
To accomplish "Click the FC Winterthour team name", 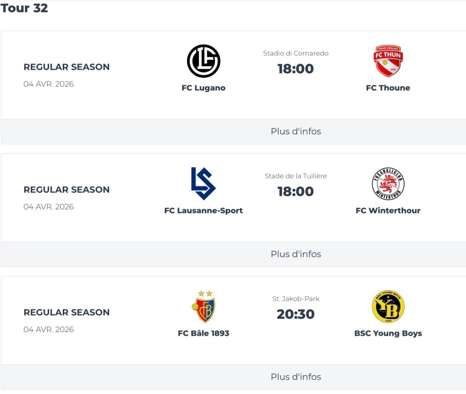I will 388,211.
